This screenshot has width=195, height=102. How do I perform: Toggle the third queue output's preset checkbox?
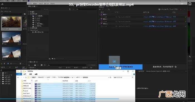pos(116,26)
